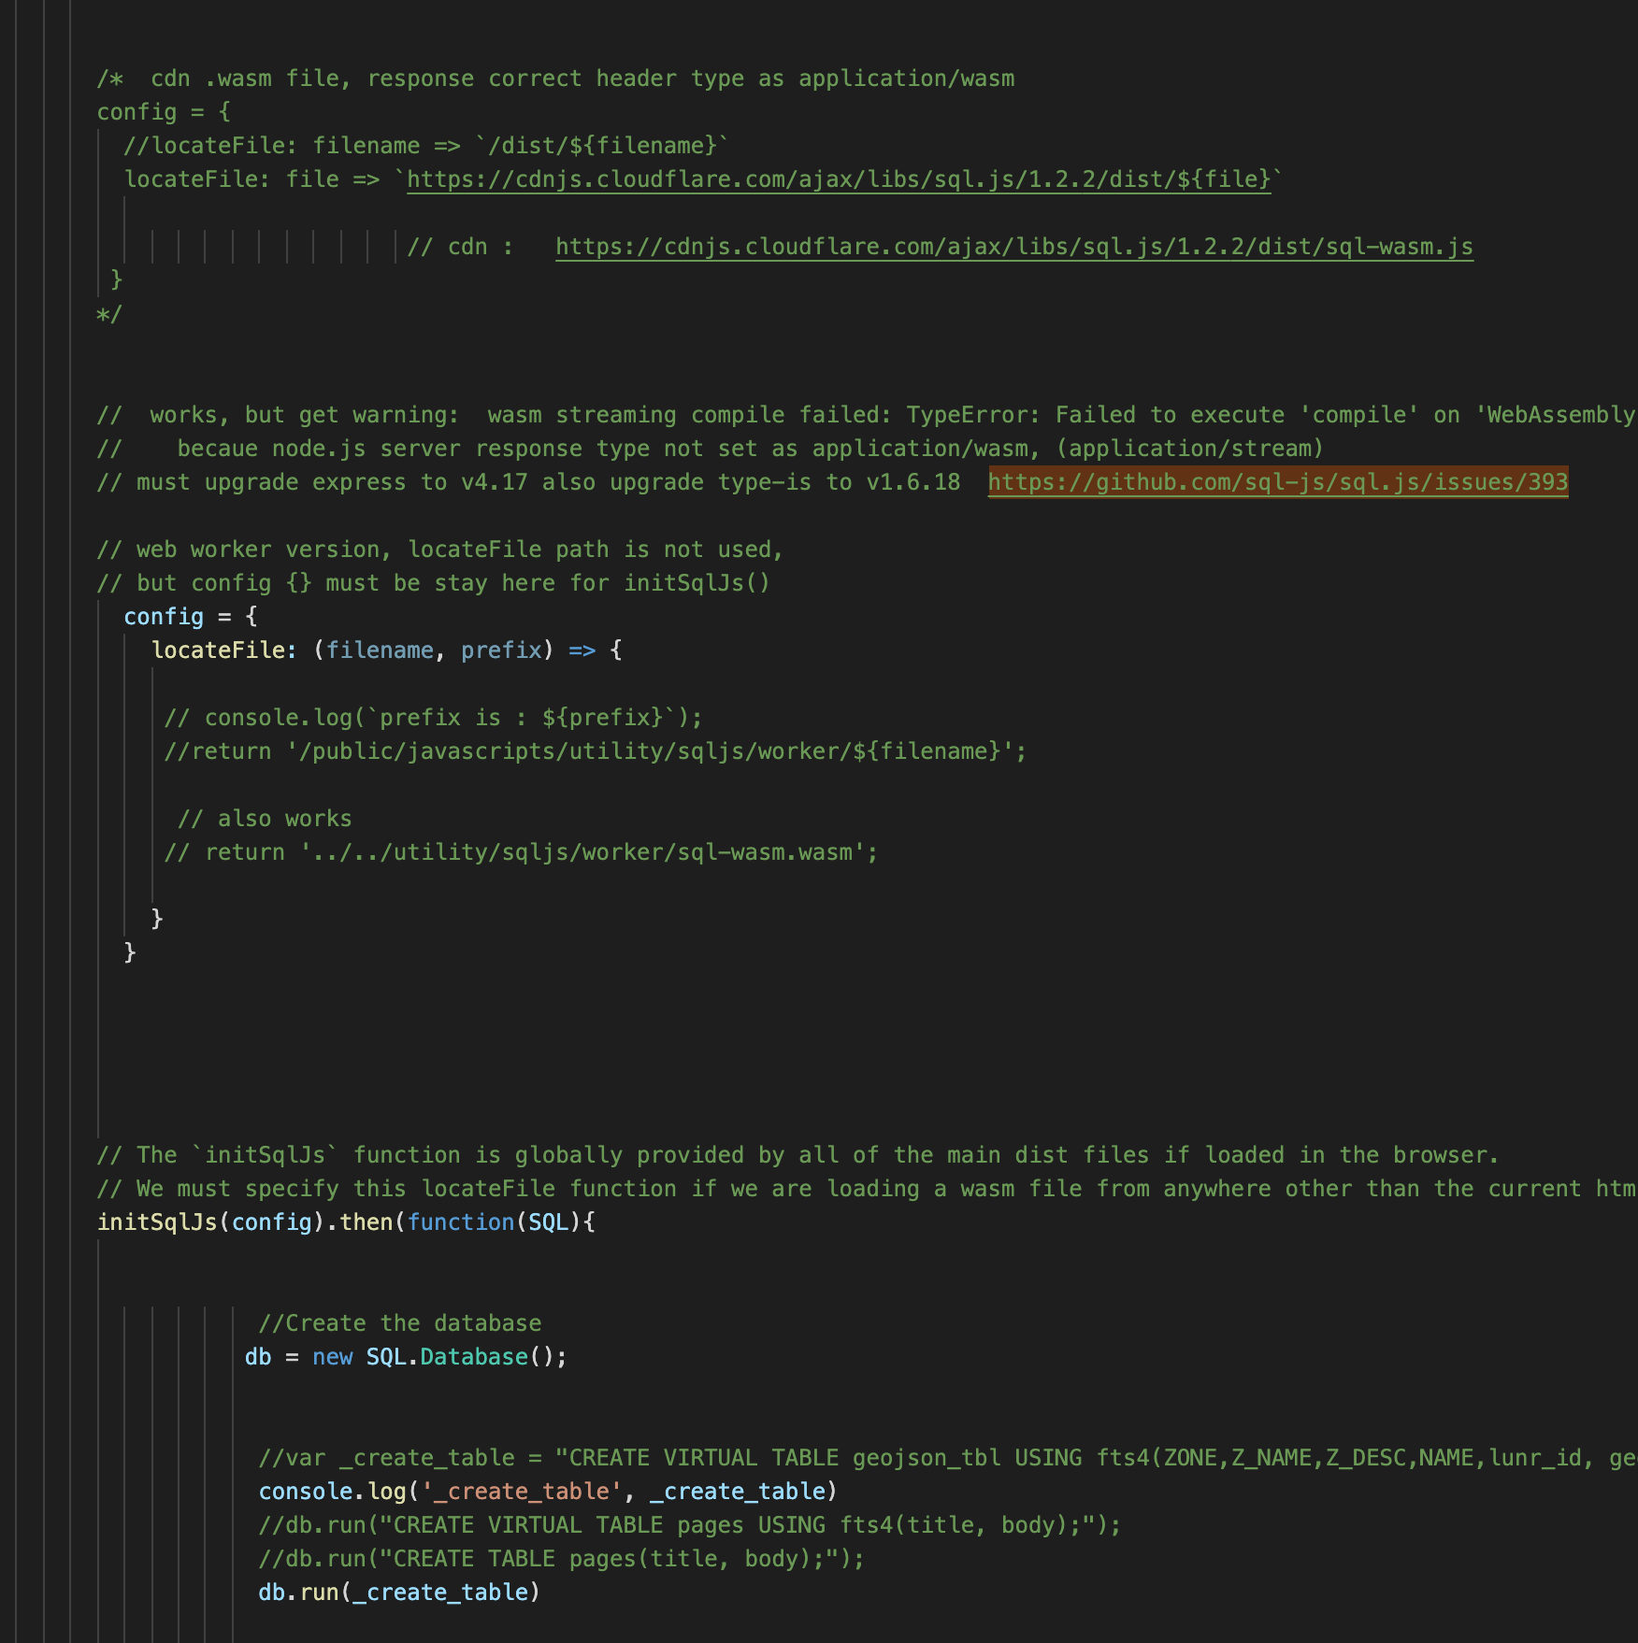Open the GitHub sql.js issue 393 link

(1277, 482)
